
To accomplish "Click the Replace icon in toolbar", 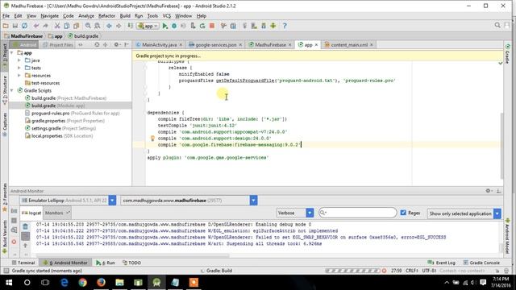I will (x=98, y=26).
